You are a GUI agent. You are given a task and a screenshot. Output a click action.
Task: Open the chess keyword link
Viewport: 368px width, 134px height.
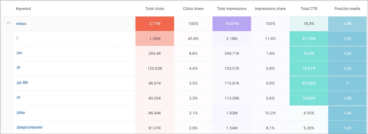pos(21,24)
